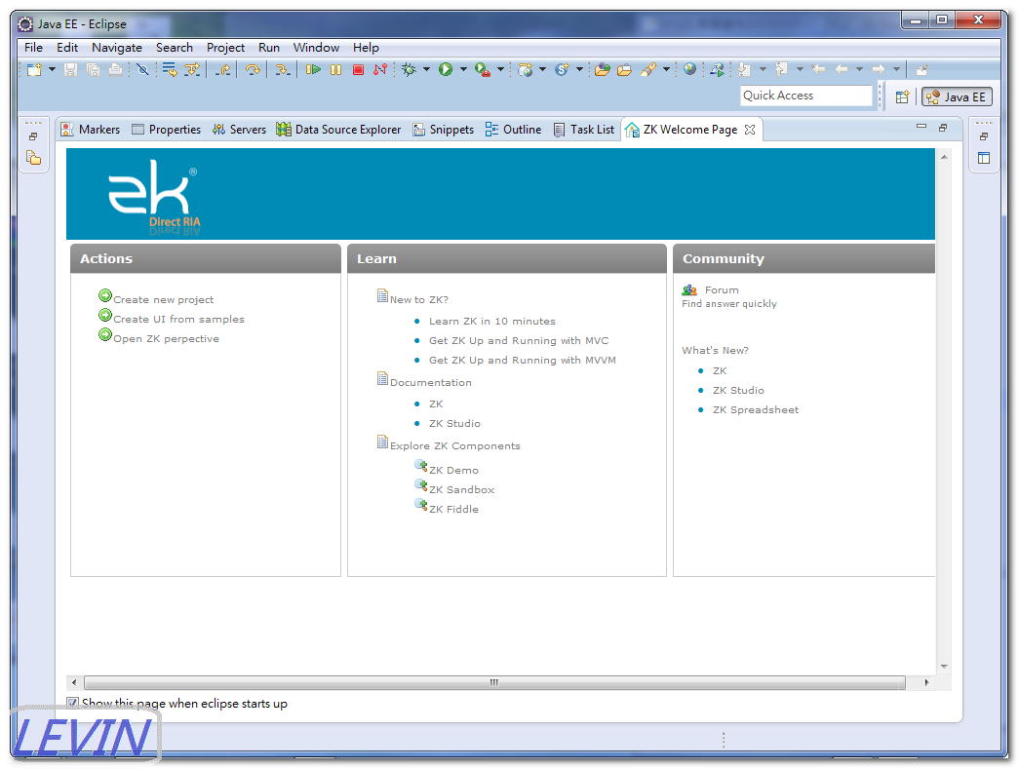Click the Save All toolbar icon

(93, 69)
